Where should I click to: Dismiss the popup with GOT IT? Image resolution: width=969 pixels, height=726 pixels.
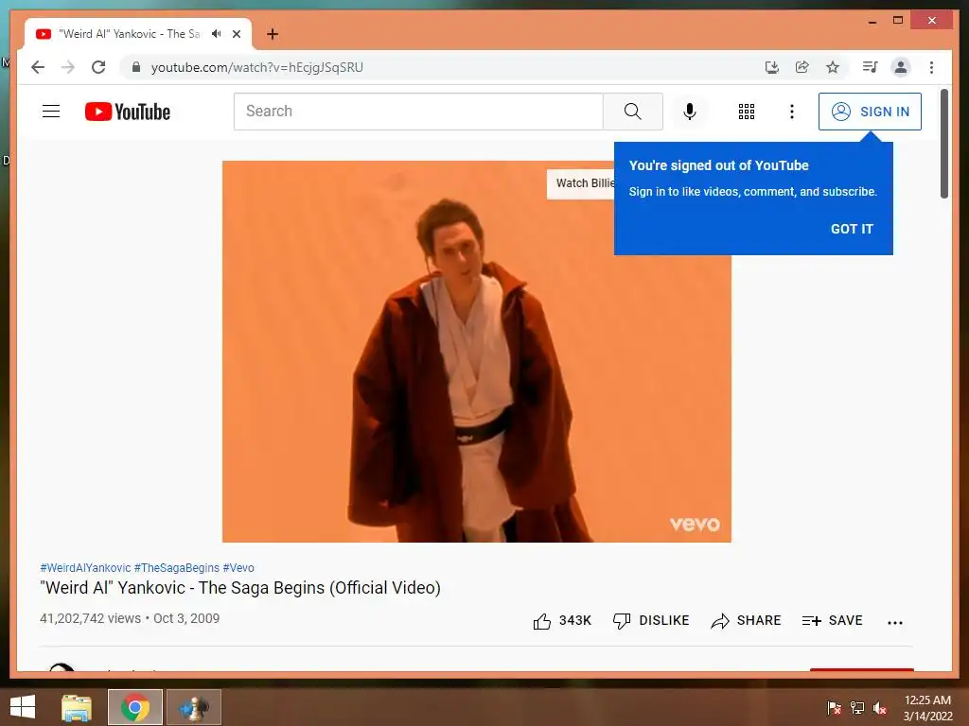point(852,229)
